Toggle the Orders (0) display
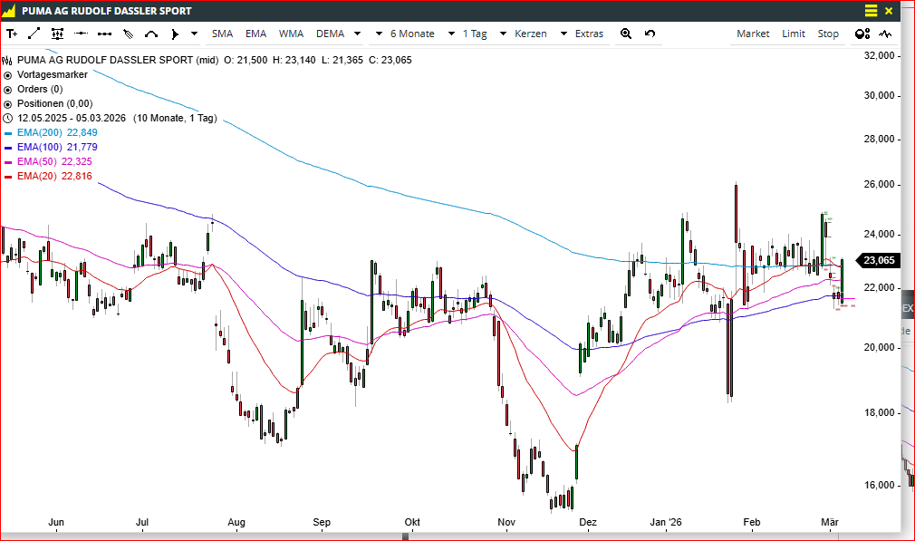The height and width of the screenshot is (541, 915). [x=8, y=89]
